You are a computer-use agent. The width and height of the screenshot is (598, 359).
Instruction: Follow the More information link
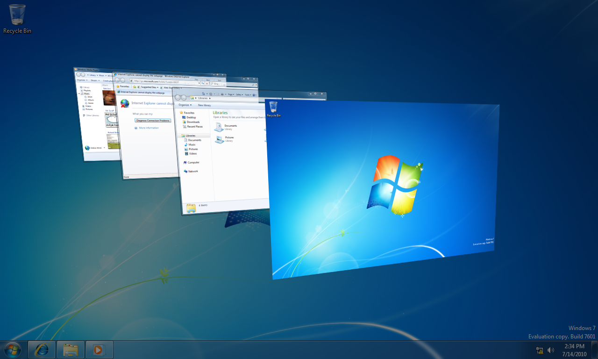149,128
